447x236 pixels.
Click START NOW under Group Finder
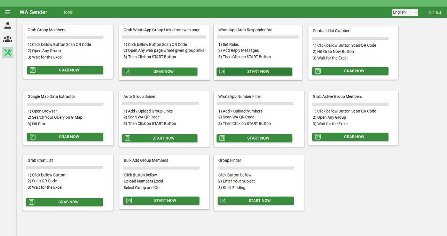click(x=256, y=200)
